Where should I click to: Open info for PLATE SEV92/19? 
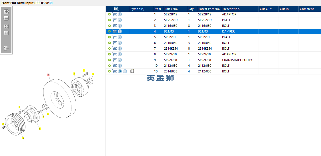[120, 20]
